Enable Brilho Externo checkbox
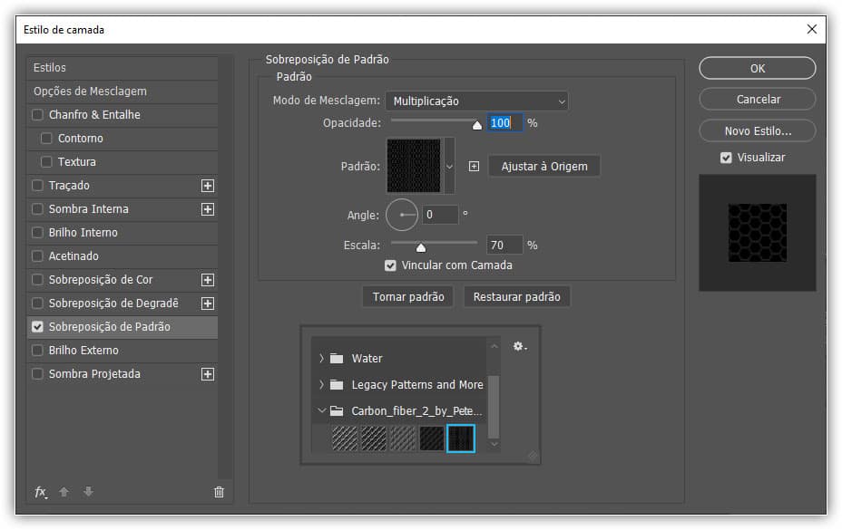Viewport: 842px width, 530px height. (37, 351)
